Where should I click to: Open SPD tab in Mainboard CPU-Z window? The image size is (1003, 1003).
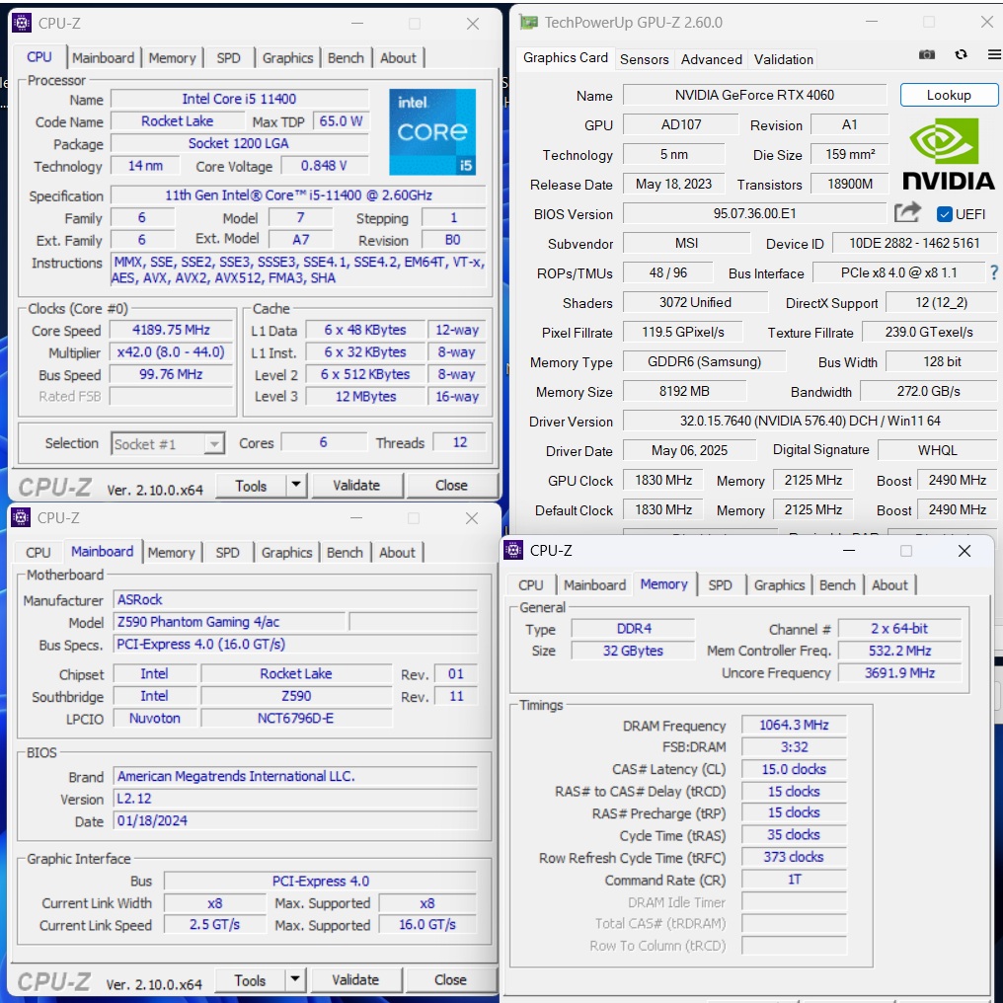(x=227, y=553)
